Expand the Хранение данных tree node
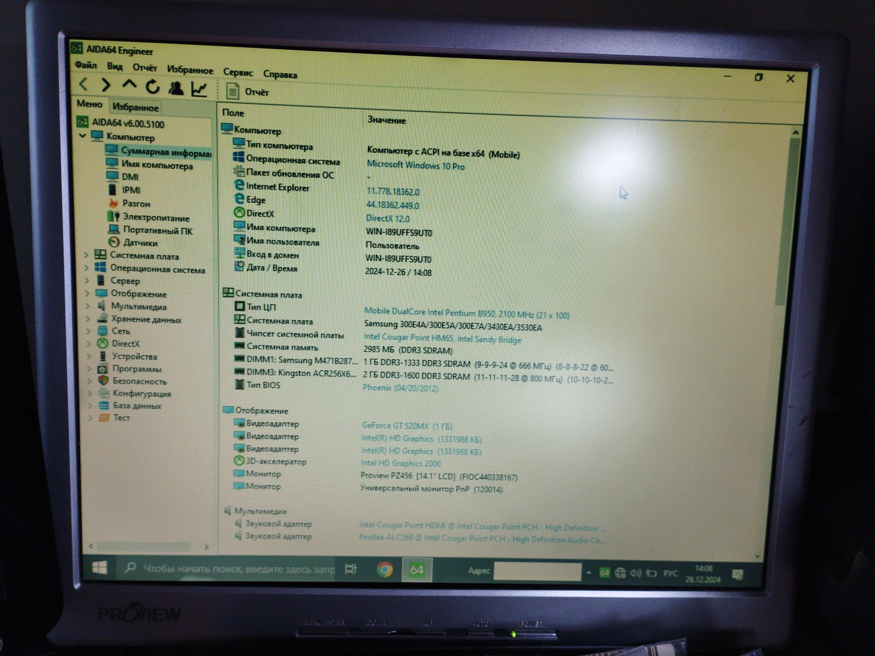 88,318
